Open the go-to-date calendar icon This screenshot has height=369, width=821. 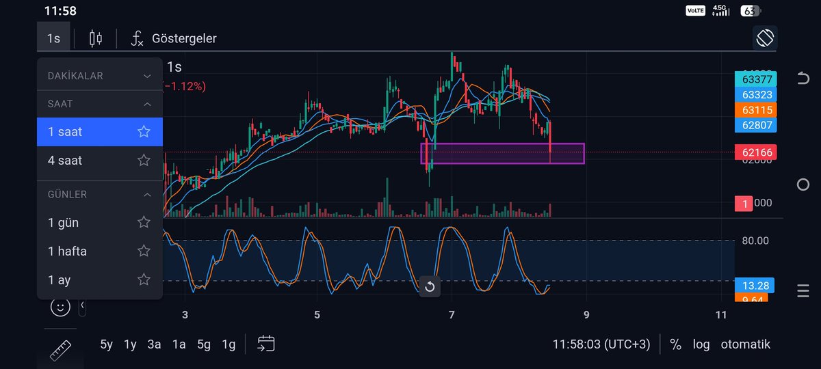266,344
